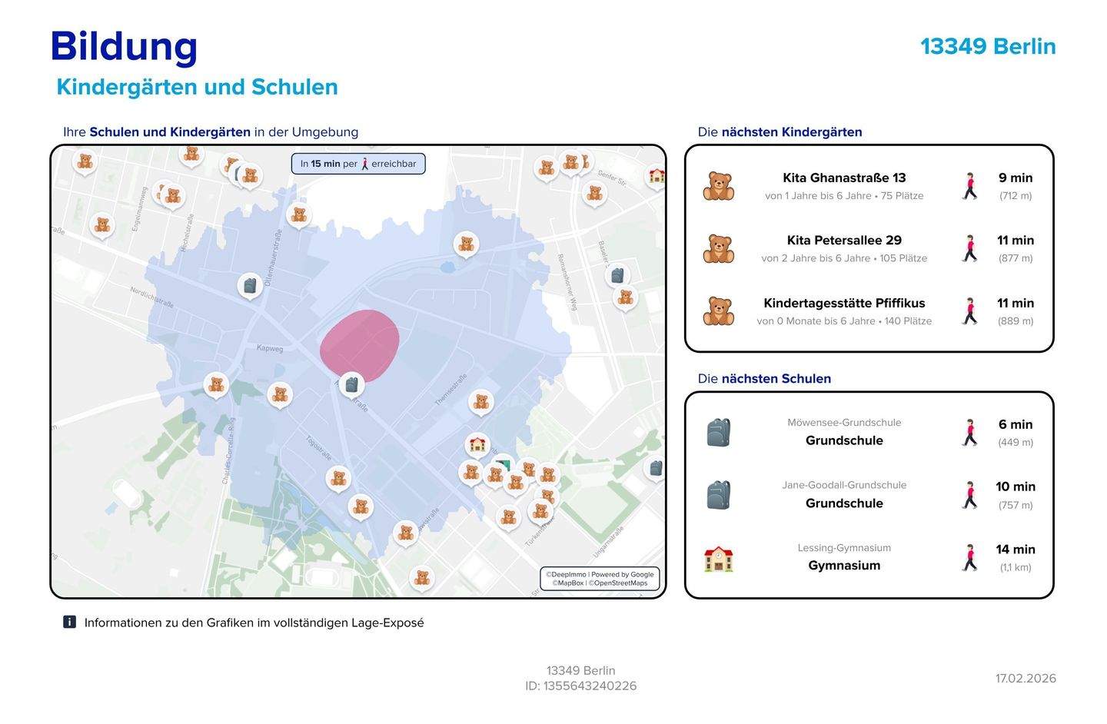The height and width of the screenshot is (724, 1107).
Task: Click the backpack icon for Möwensee-Grundschule
Action: (x=718, y=433)
